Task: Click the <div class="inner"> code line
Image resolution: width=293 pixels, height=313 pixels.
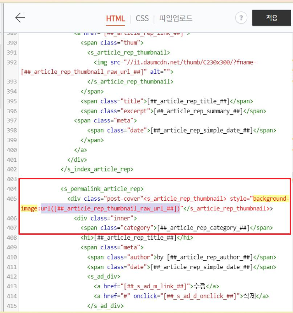Action: (105, 218)
